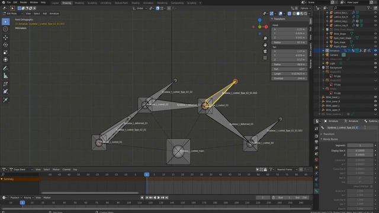Select the Annotate tool
Screen dimensions: 379x213
[5, 69]
